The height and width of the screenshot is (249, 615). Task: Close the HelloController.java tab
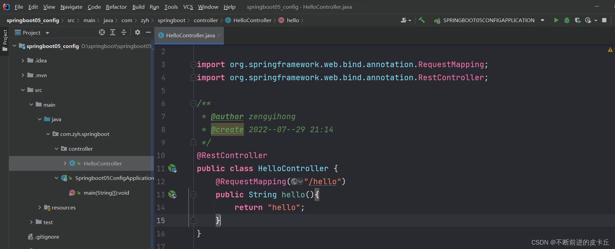pos(219,35)
